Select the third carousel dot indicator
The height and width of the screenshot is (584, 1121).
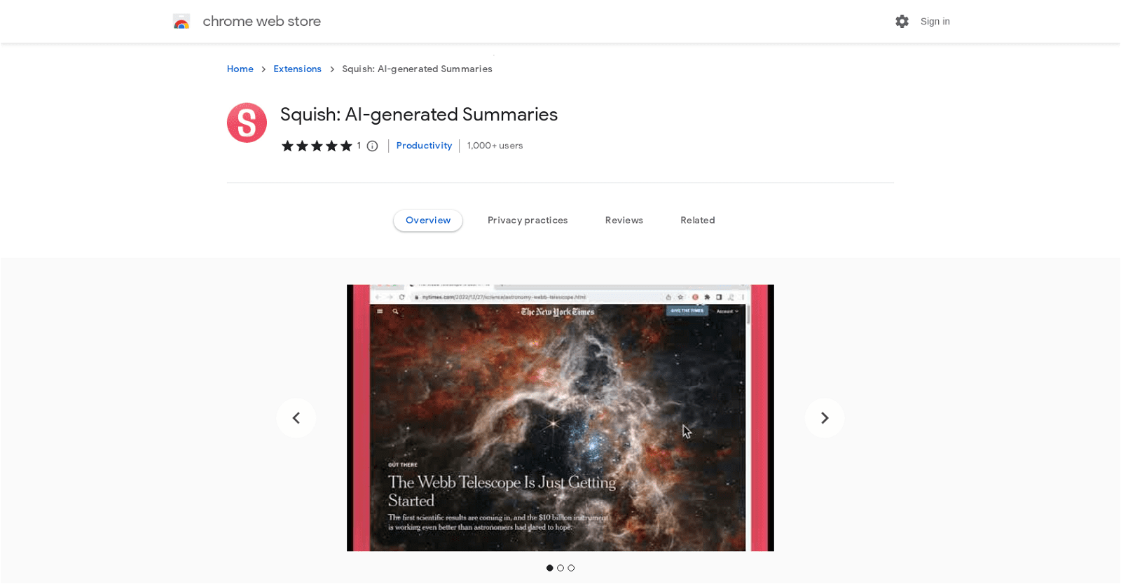coord(571,568)
